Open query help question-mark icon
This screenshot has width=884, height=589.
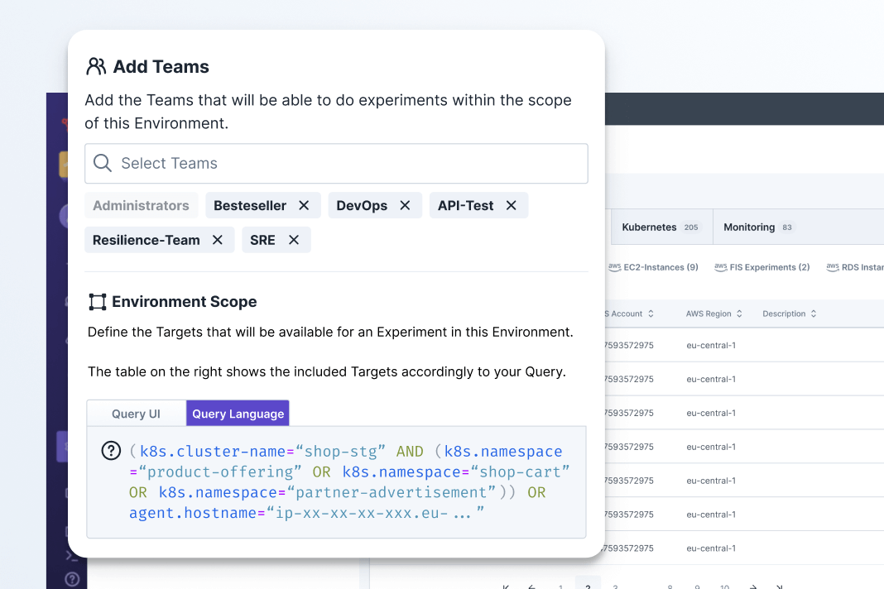click(x=111, y=450)
